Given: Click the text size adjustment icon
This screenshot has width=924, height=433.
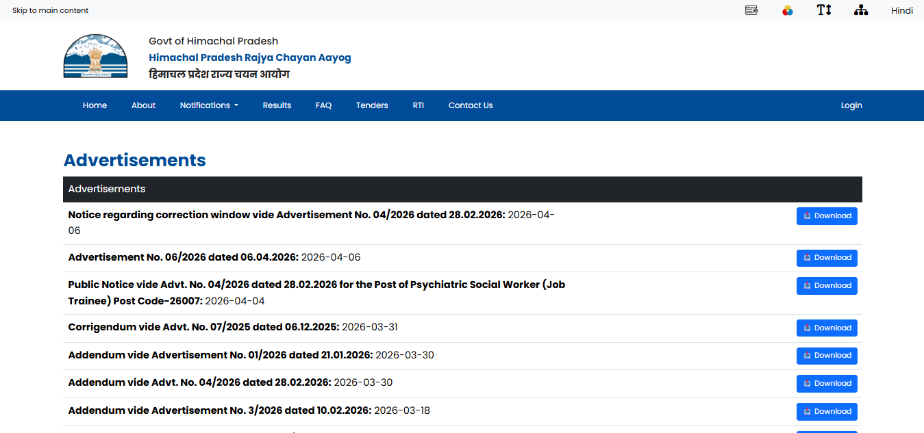Looking at the screenshot, I should [x=824, y=10].
